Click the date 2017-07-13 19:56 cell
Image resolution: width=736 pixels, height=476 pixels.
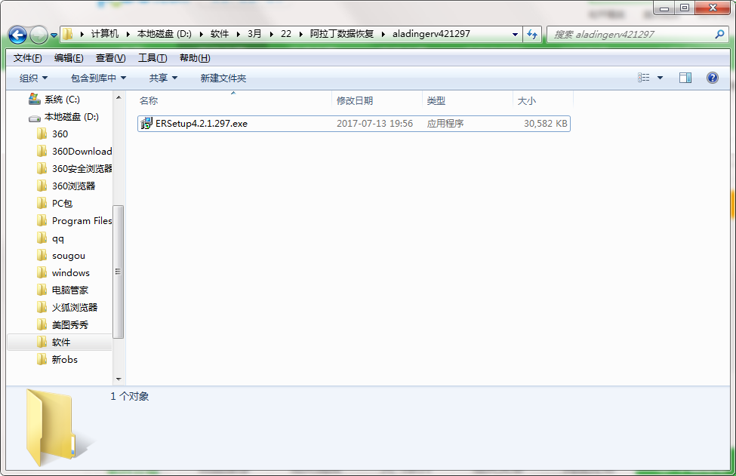(374, 124)
